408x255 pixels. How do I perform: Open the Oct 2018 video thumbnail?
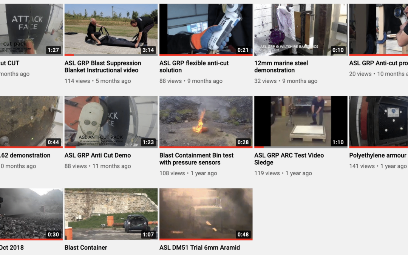[31, 214]
